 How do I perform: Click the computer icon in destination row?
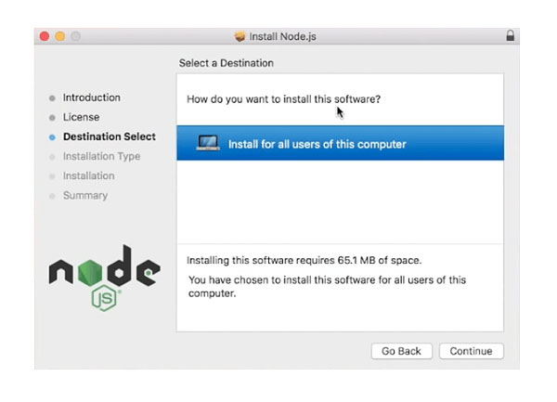(208, 144)
